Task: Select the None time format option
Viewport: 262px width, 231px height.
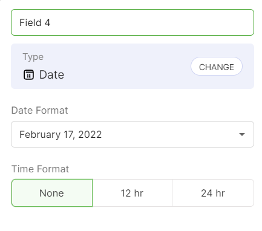Action: [x=52, y=193]
